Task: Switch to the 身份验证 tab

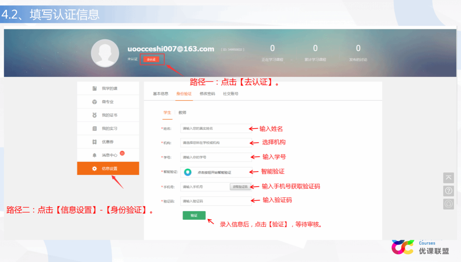Action: [x=184, y=94]
